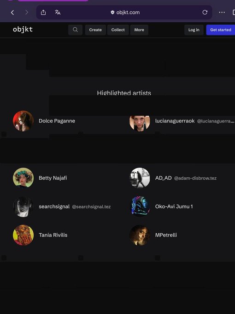Click the Get started button
This screenshot has width=235, height=314.
221,30
